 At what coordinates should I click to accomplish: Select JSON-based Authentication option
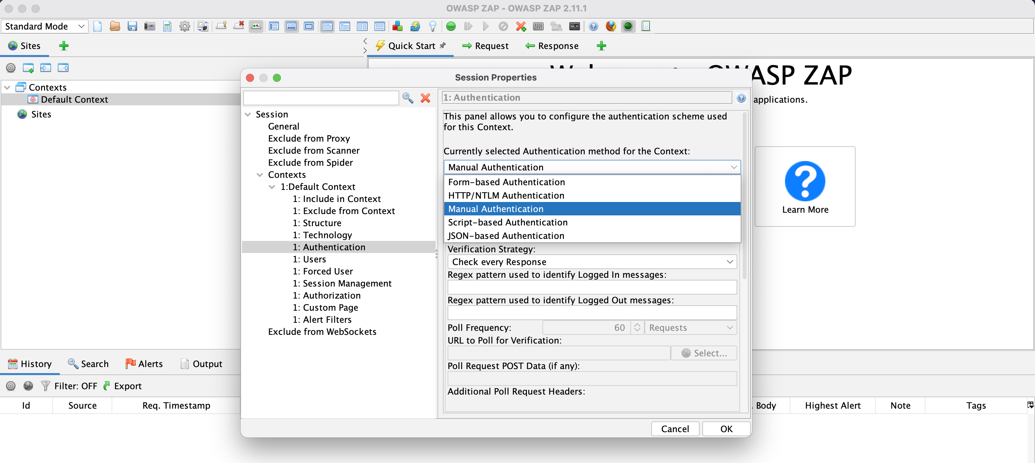pyautogui.click(x=591, y=236)
